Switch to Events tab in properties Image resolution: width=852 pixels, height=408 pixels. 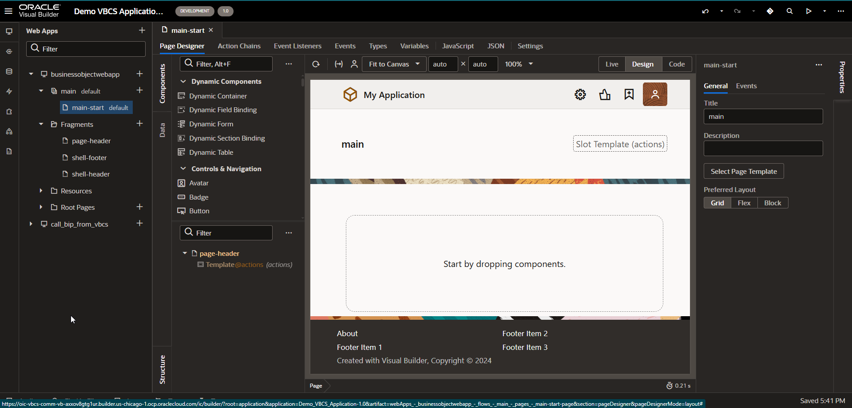point(746,86)
